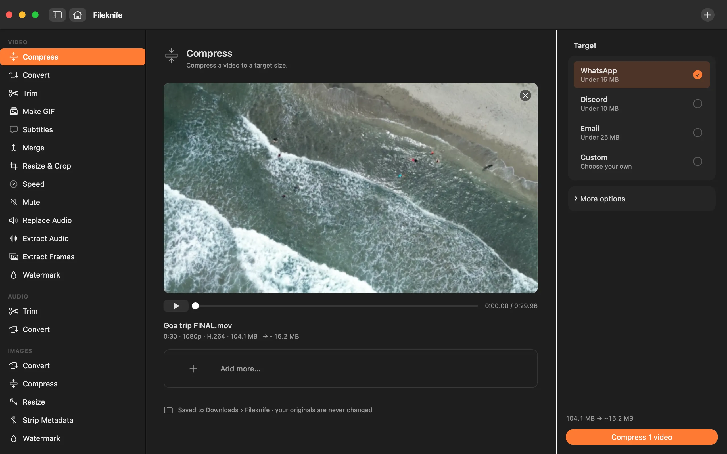Click the Extract Audio waveform icon
727x454 pixels.
click(x=14, y=238)
